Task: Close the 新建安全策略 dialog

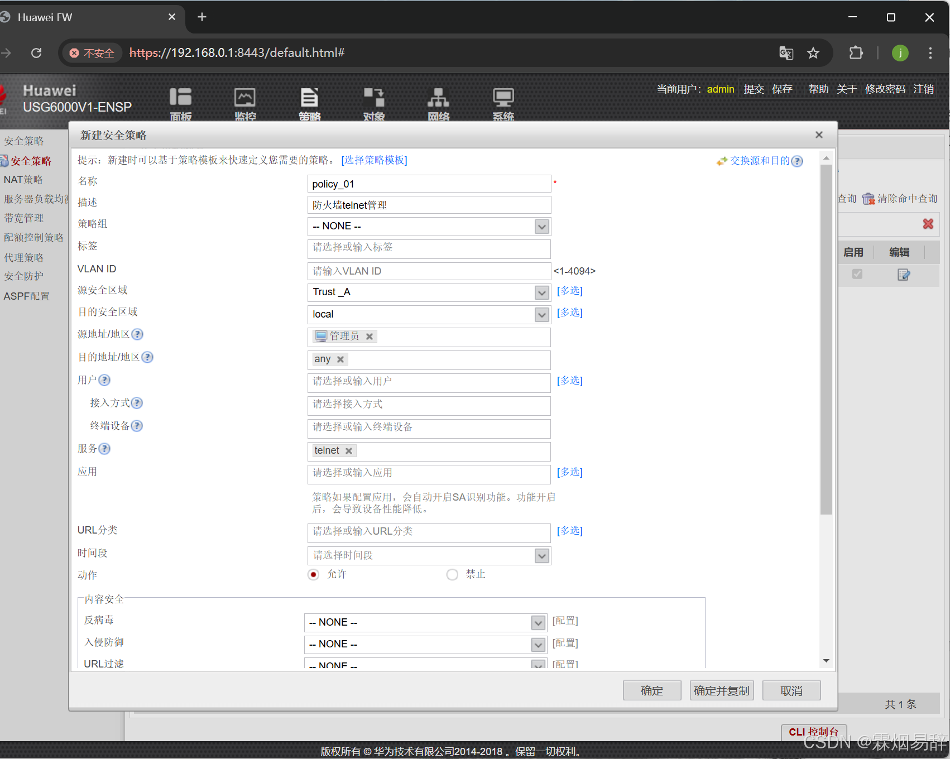Action: pyautogui.click(x=819, y=135)
